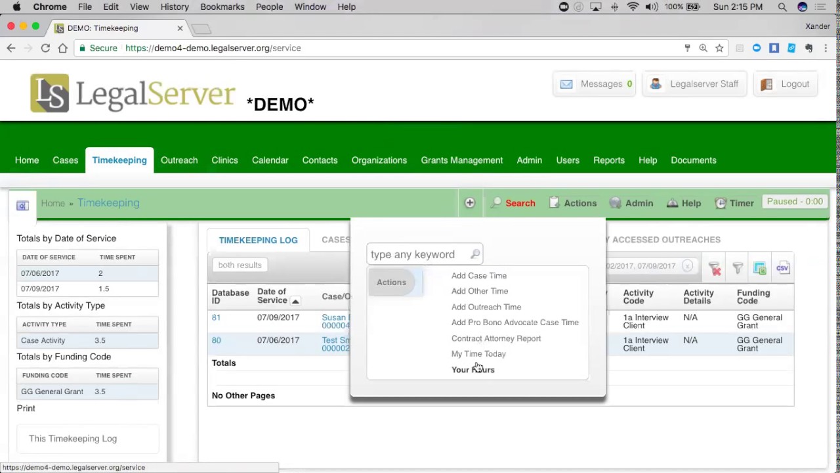Click the clear filters funnel icon
Image resolution: width=840 pixels, height=473 pixels.
(715, 268)
